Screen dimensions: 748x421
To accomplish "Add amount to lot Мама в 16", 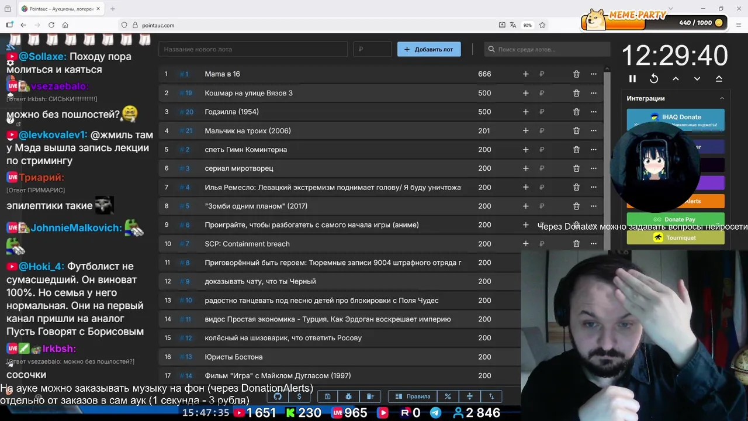I will pos(525,74).
